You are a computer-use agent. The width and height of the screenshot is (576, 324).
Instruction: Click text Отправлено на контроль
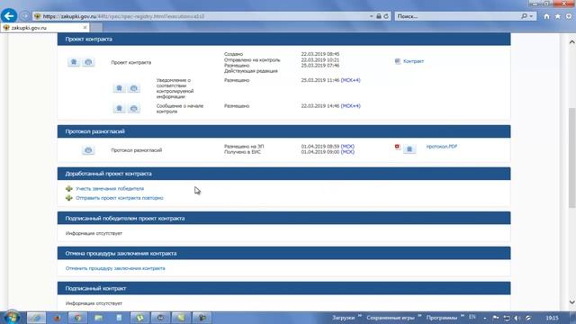point(252,60)
